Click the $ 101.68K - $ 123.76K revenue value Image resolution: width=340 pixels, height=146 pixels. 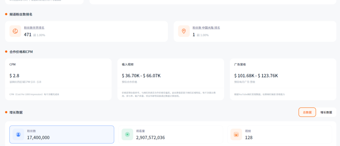(256, 76)
